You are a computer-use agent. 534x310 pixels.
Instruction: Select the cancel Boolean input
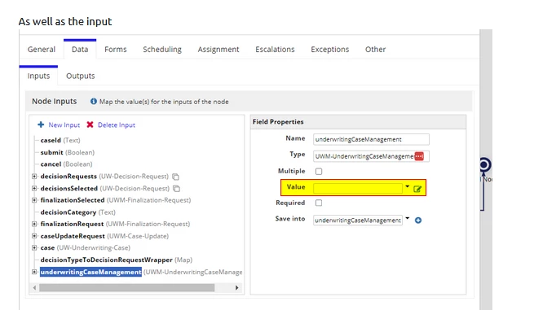pos(66,164)
